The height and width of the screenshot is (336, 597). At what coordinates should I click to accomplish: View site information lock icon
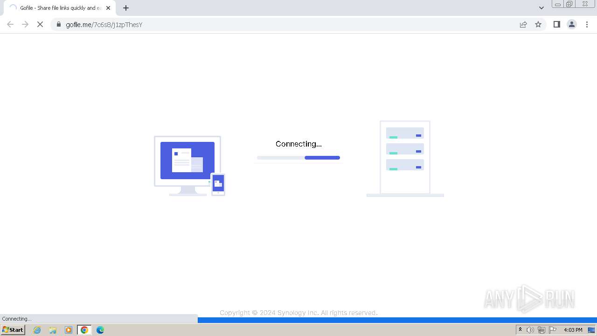58,24
